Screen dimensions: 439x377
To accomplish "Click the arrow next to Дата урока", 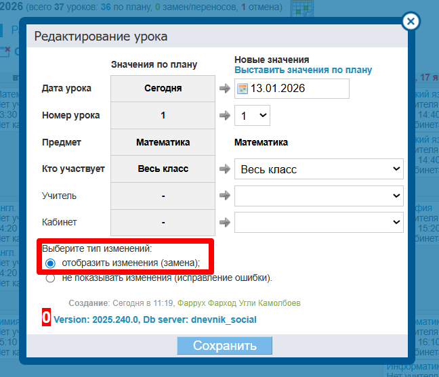I will pos(225,89).
